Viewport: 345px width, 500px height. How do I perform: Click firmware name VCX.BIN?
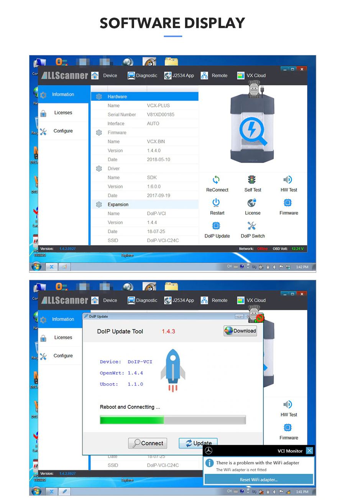(x=156, y=142)
